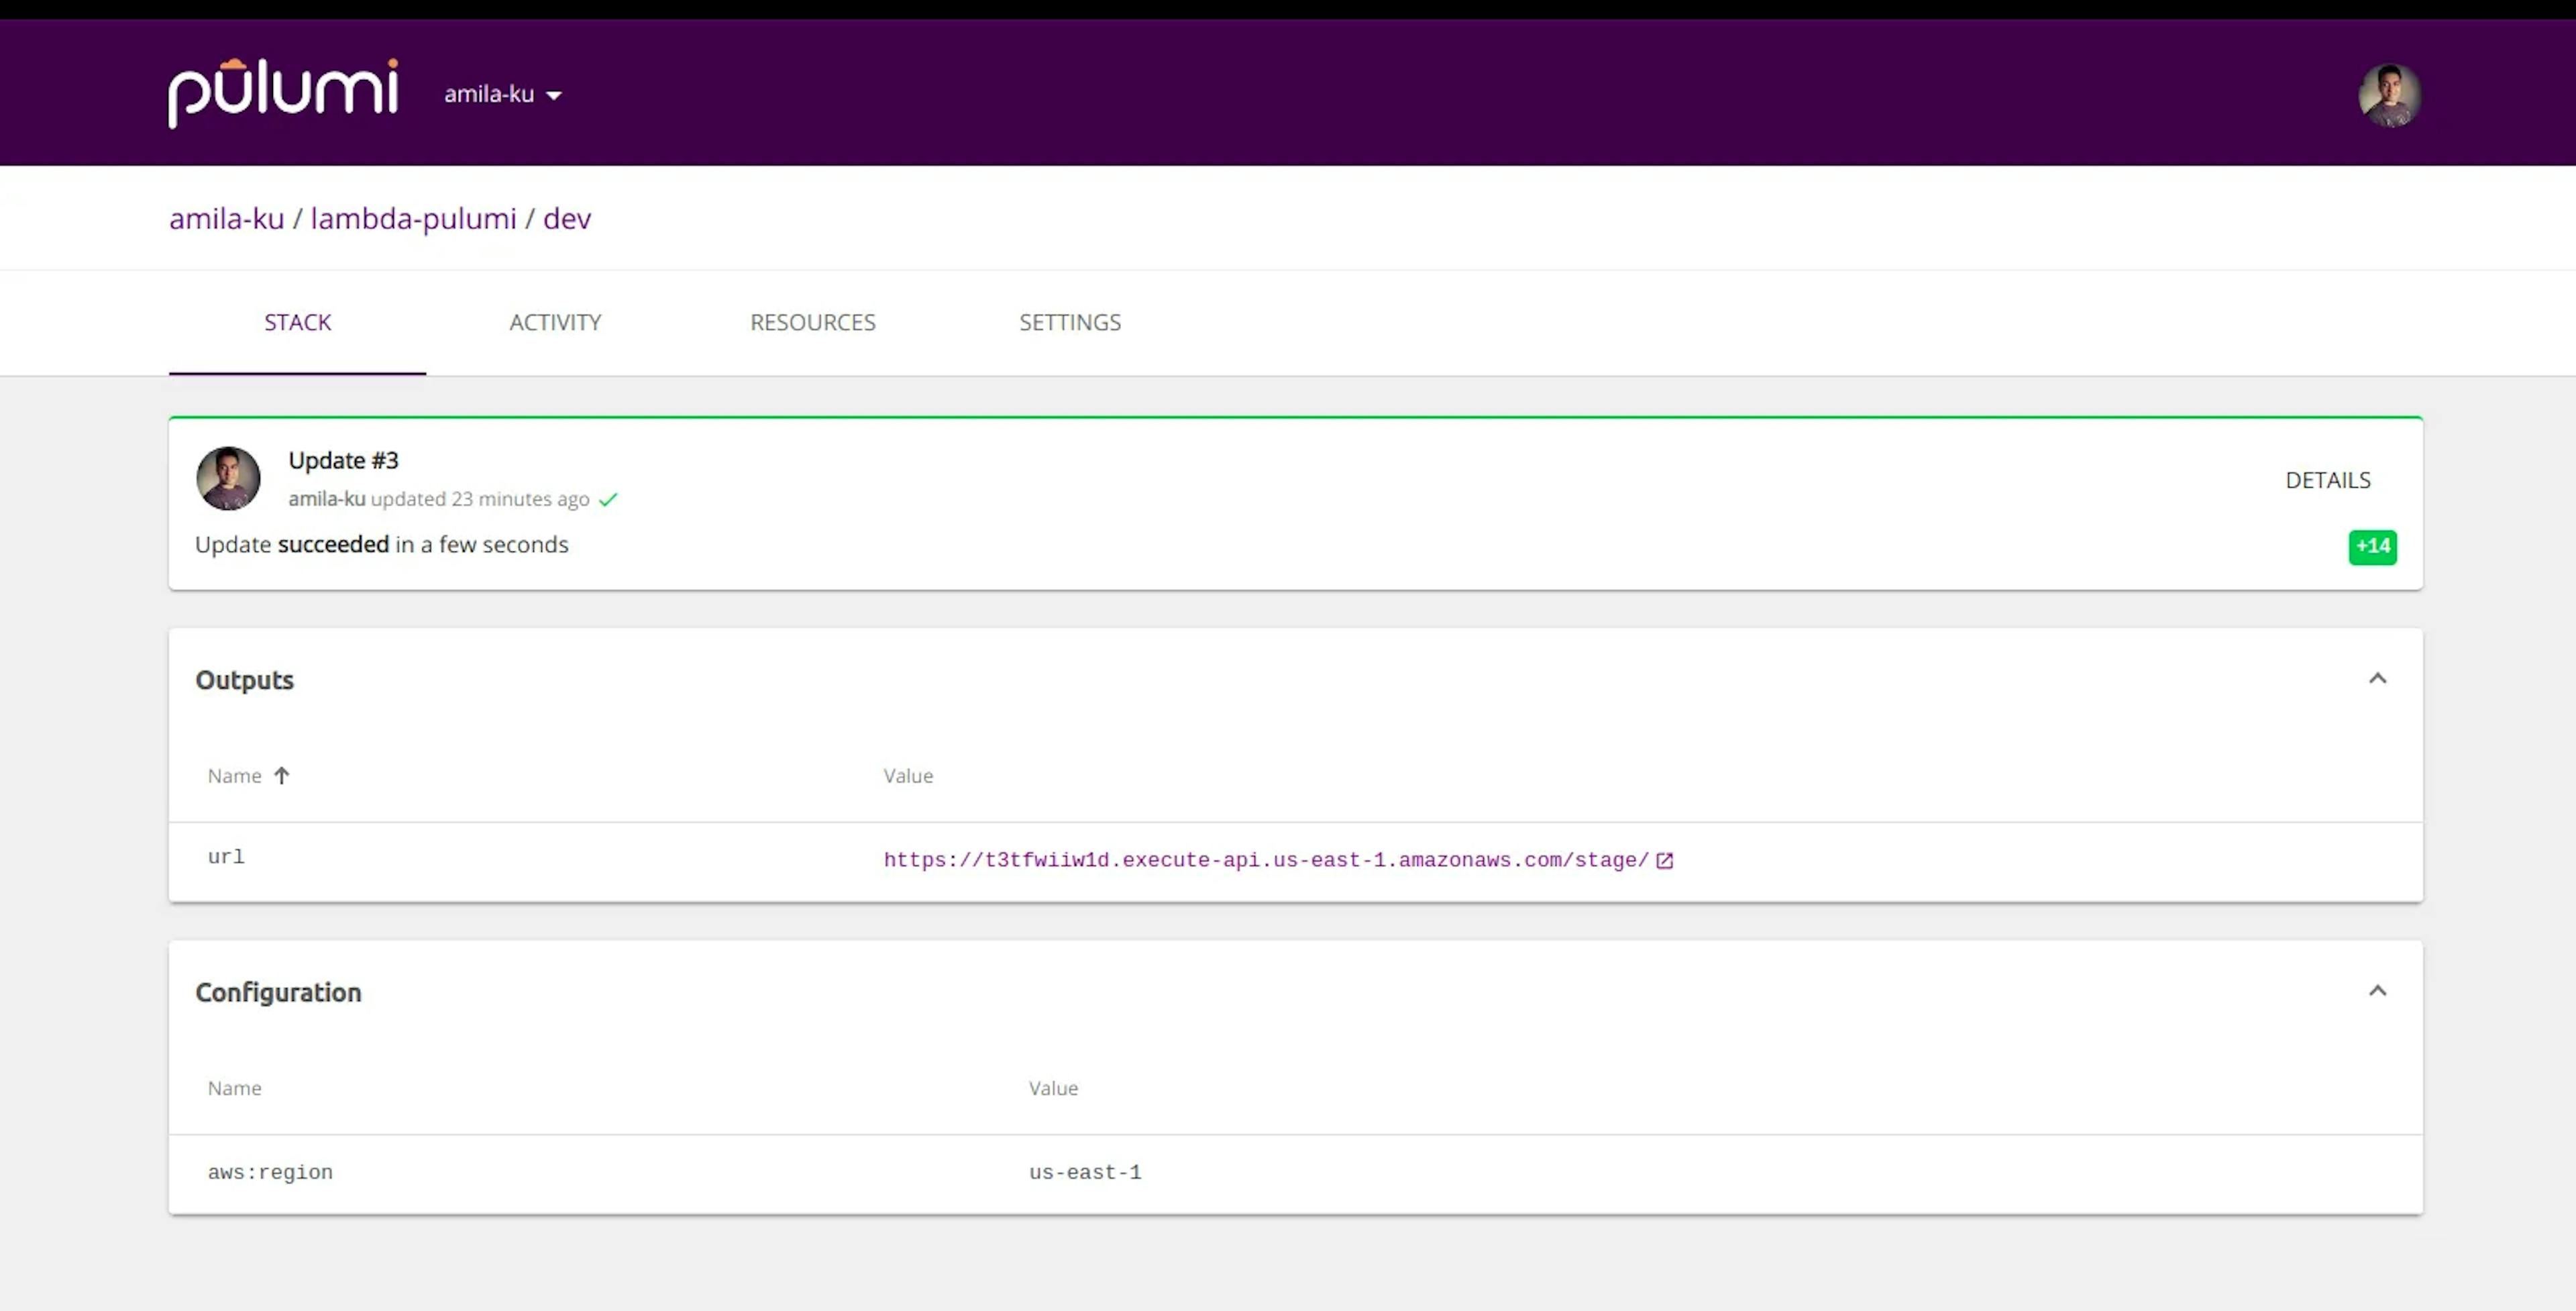Sort outputs by Name arrow icon
The width and height of the screenshot is (2576, 1311).
pos(282,775)
